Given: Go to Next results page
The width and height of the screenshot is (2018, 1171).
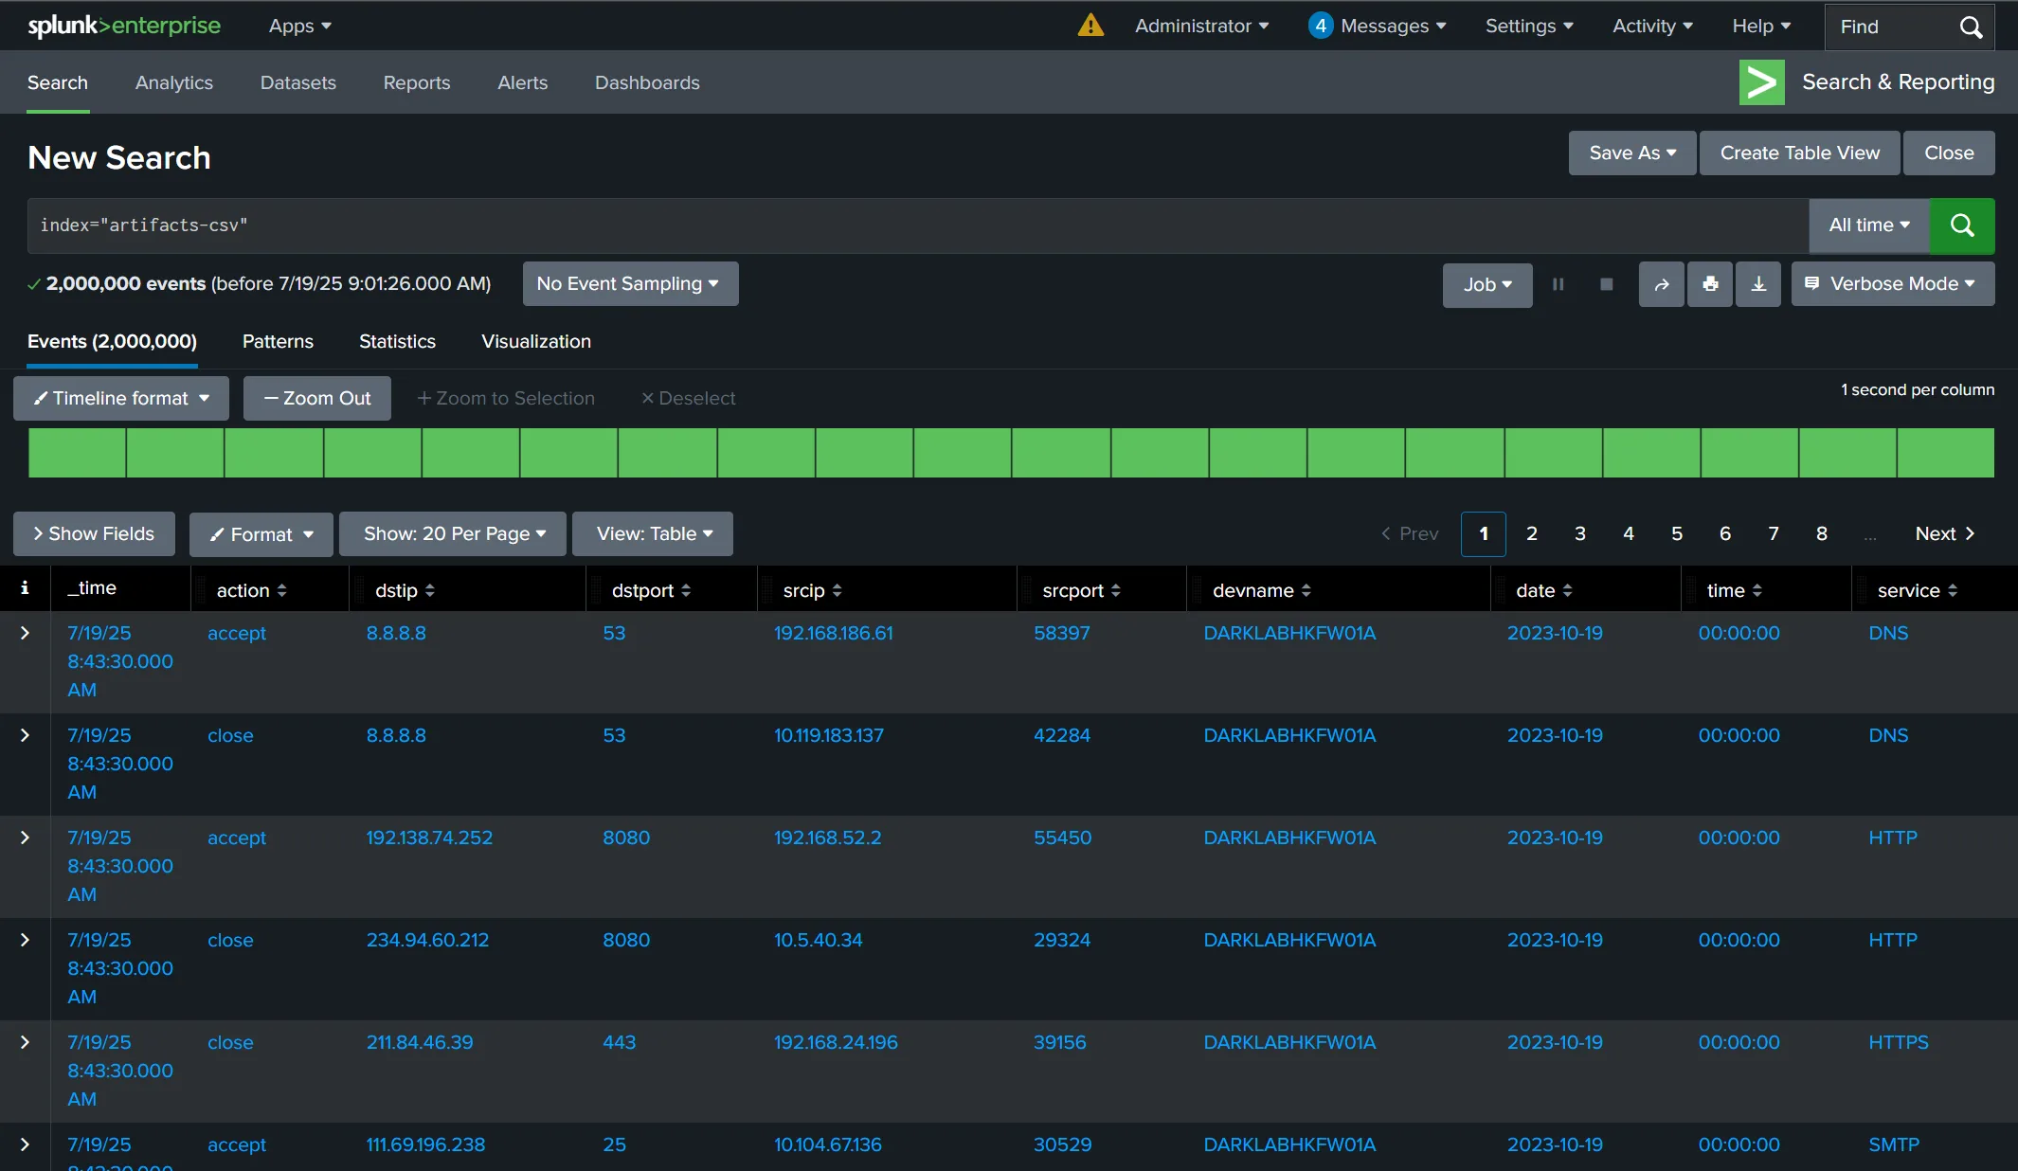Looking at the screenshot, I should pyautogui.click(x=1944, y=534).
